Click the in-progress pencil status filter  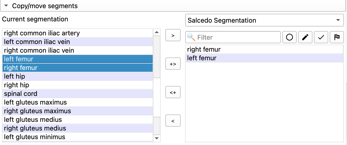305,37
